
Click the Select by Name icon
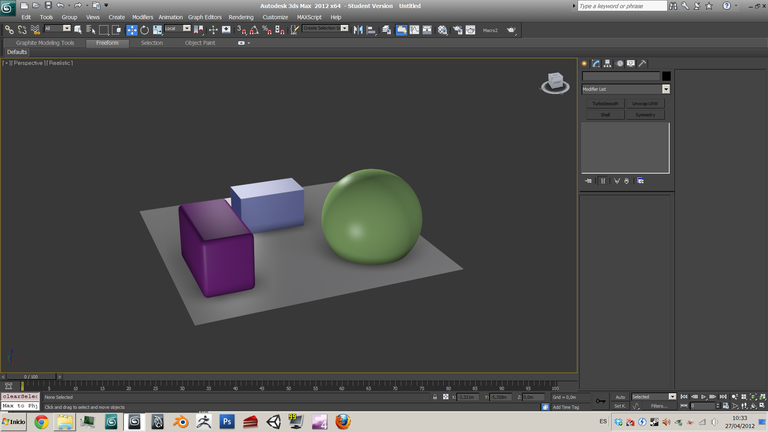coord(91,30)
